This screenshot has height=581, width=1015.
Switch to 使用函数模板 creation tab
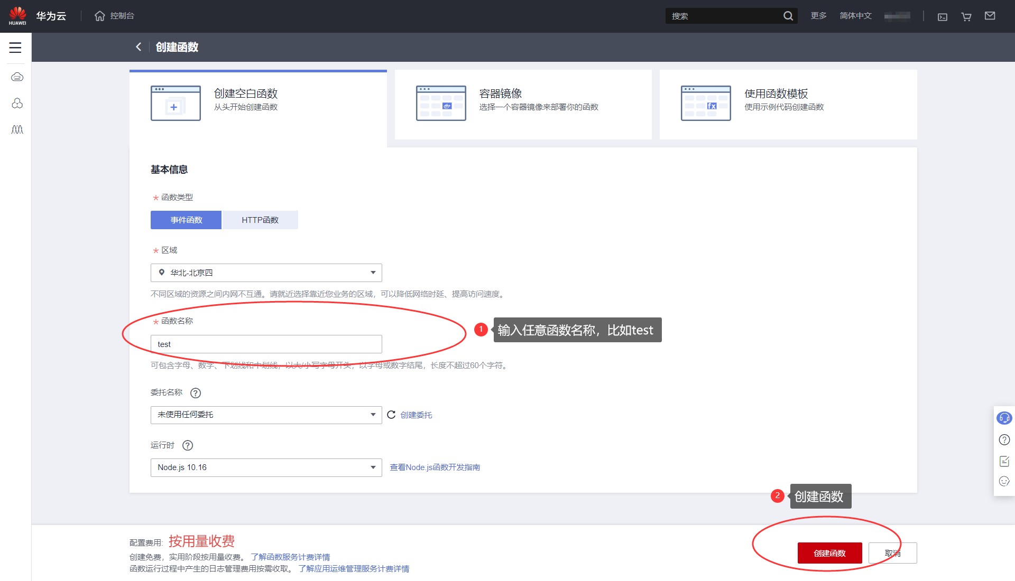coord(788,104)
